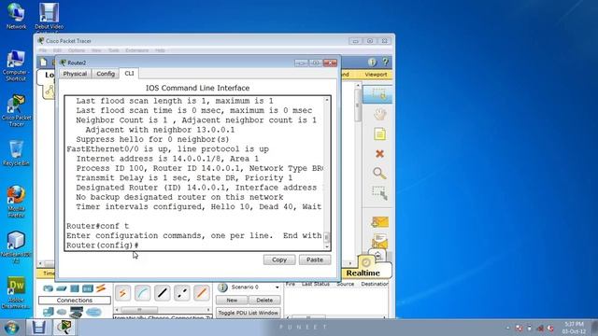
Task: Click the Last Status column header
Action: [x=316, y=284]
